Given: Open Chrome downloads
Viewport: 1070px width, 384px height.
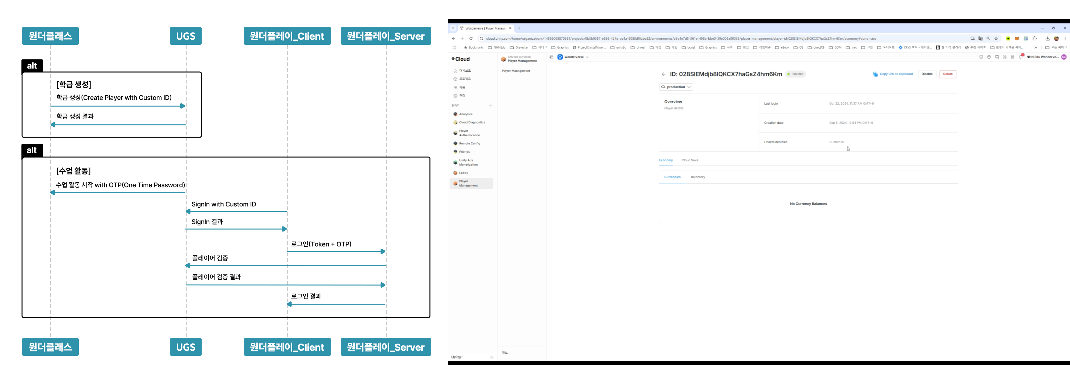Looking at the screenshot, I should pos(1048,39).
